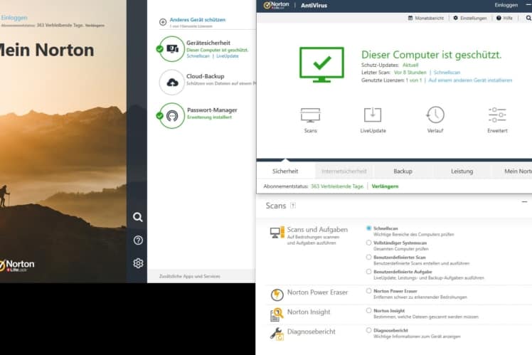
Task: Switch to the Backup tab
Action: point(403,171)
